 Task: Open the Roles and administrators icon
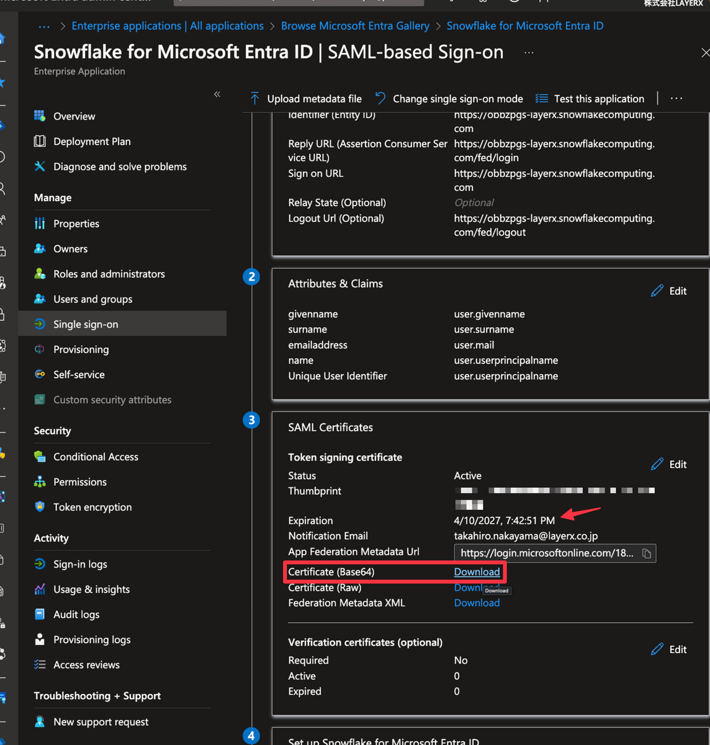coord(40,274)
